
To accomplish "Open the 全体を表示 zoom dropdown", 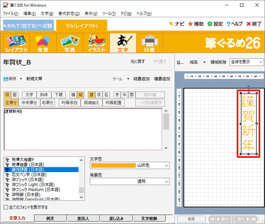I will click(x=246, y=62).
